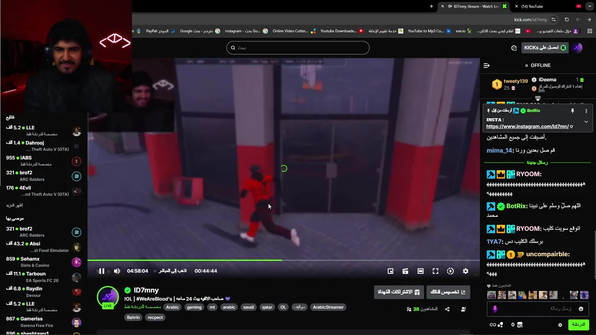Click the playback speed icon in the player
This screenshot has height=335, width=596.
(450, 271)
